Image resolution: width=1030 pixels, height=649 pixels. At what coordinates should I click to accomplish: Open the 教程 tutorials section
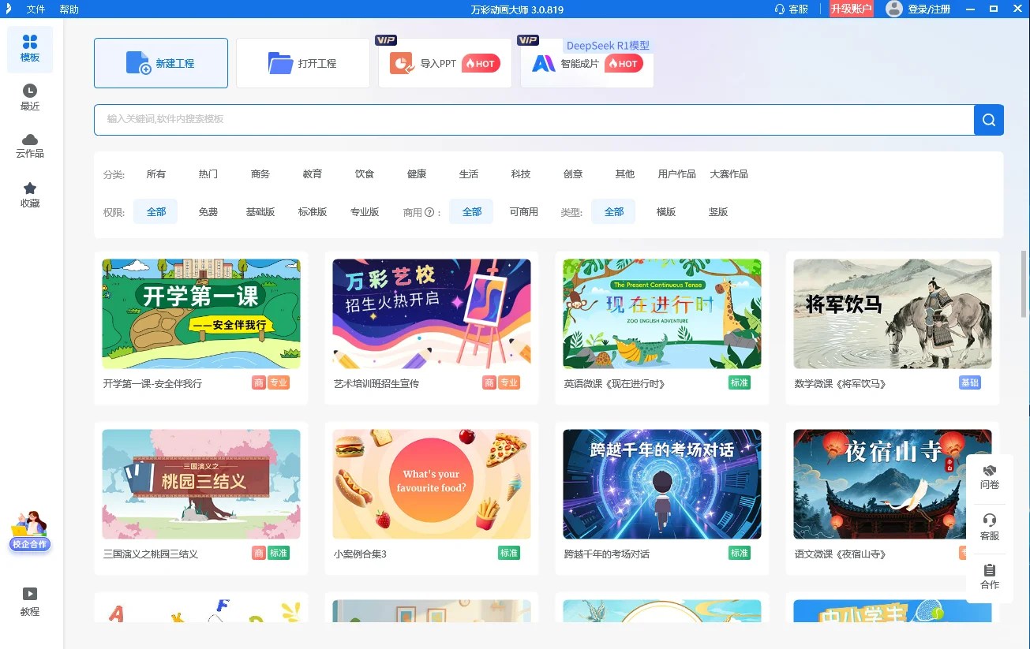(x=29, y=603)
